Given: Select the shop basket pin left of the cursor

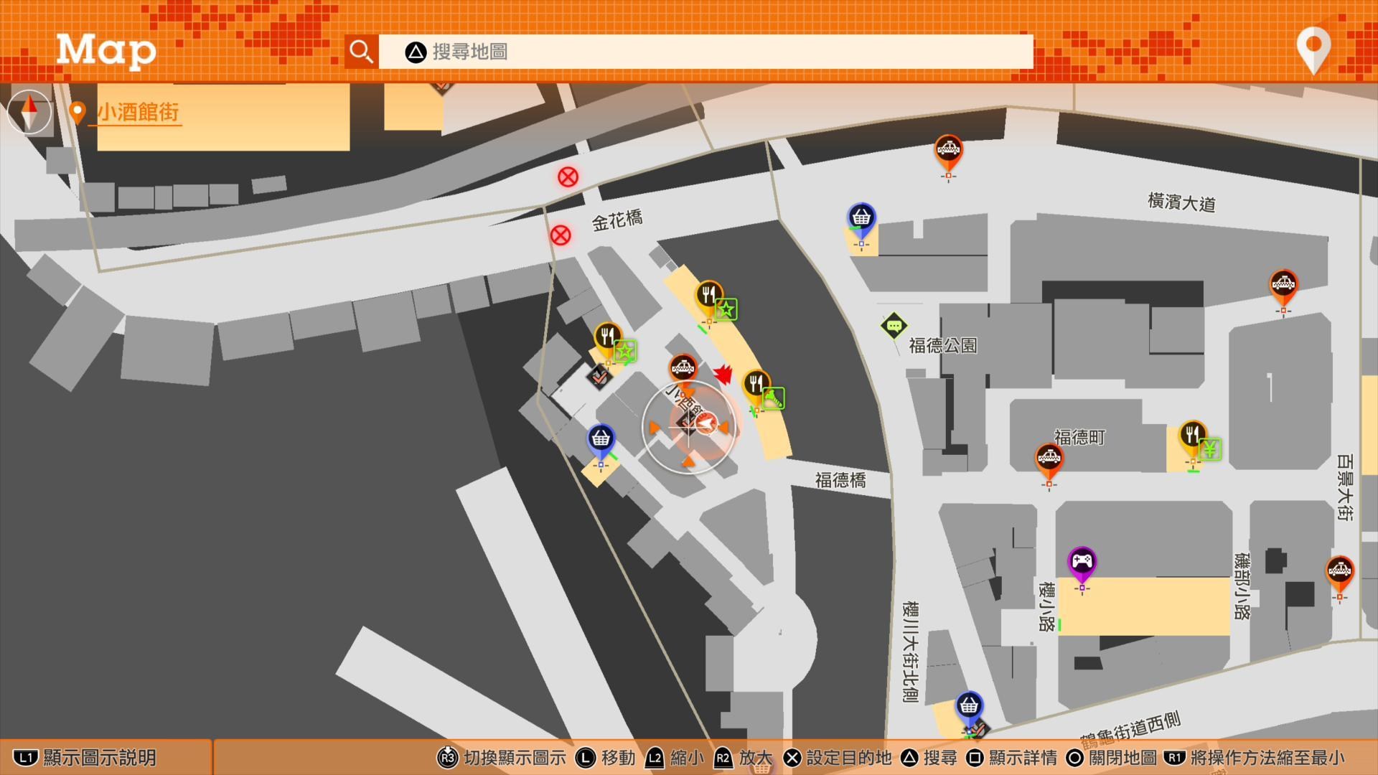Looking at the screenshot, I should [x=601, y=441].
